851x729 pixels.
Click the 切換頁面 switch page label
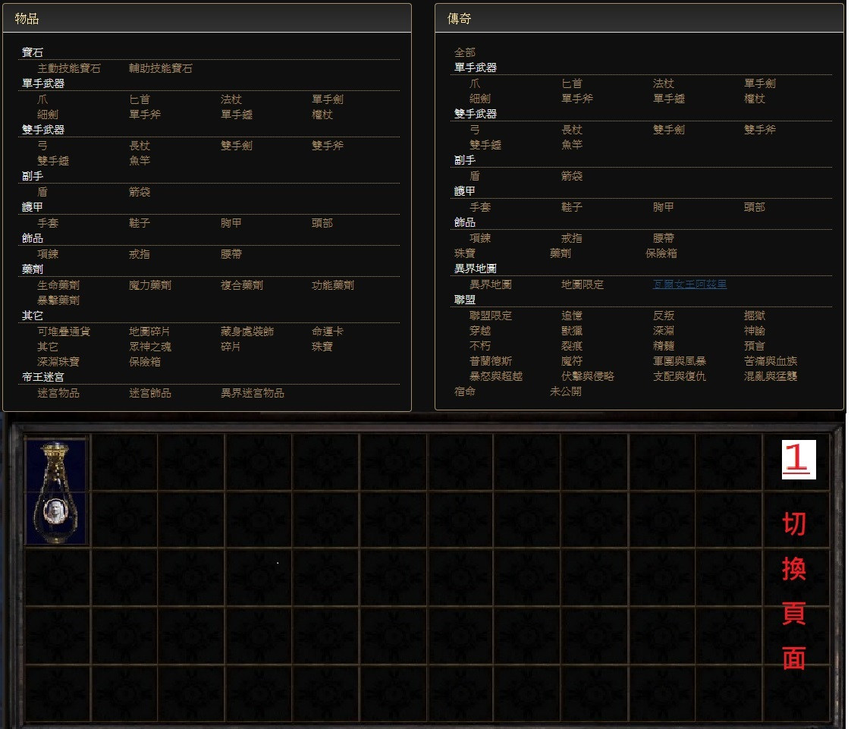click(x=793, y=592)
